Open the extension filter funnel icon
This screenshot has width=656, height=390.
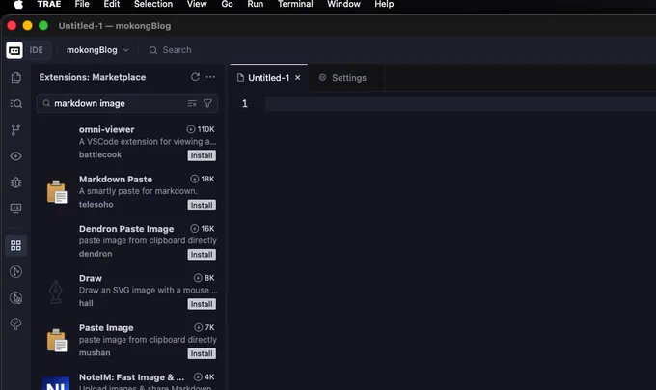click(x=207, y=103)
